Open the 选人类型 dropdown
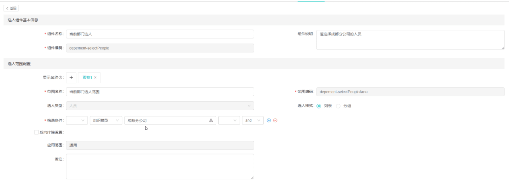Screen dimensions: 509x193 pos(160,106)
